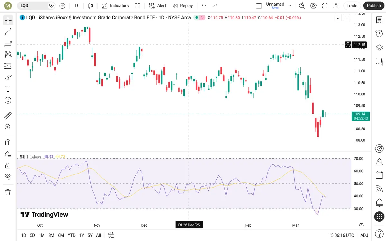
Task: Collapse the pane with the down arrow button
Action: coord(338,18)
